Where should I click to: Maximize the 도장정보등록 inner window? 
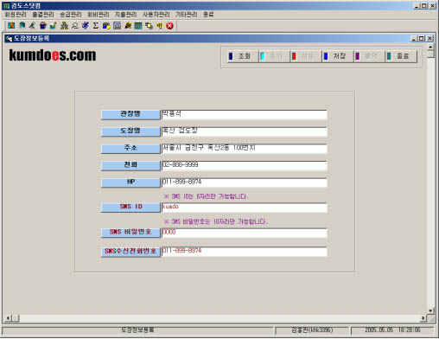(422, 38)
